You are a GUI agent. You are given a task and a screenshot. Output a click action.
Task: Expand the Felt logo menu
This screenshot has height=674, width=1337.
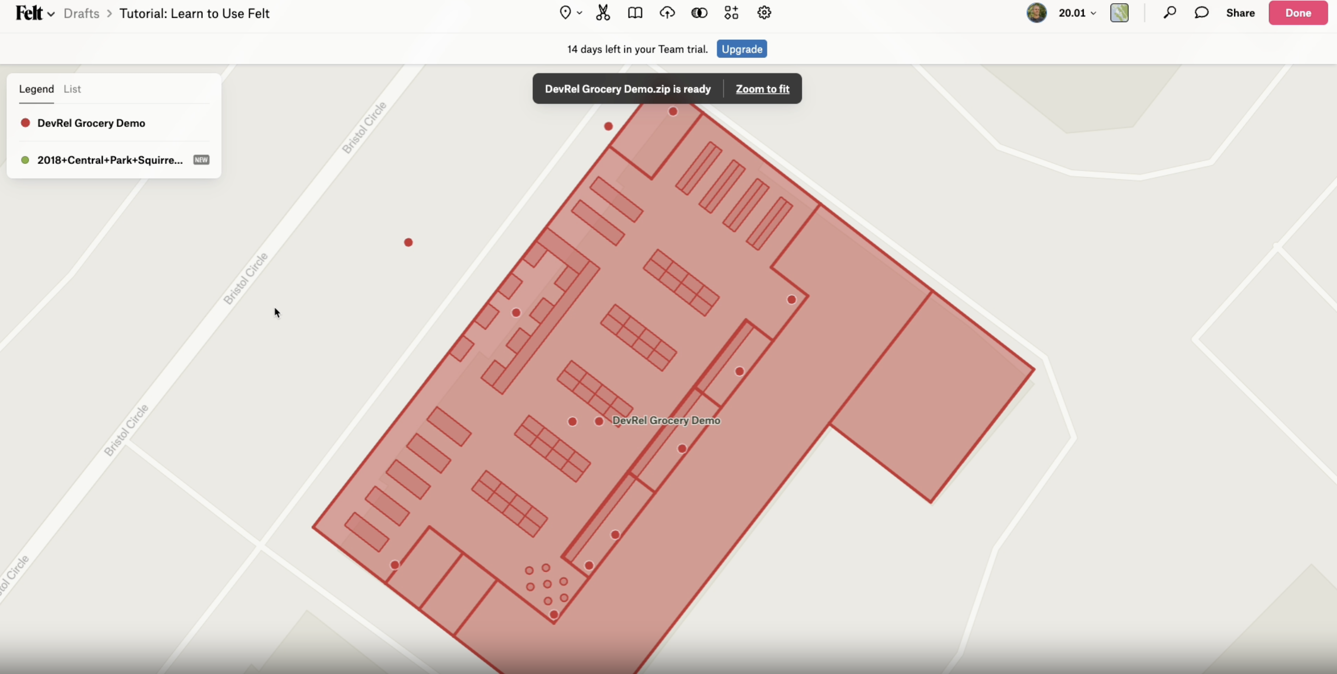coord(35,13)
